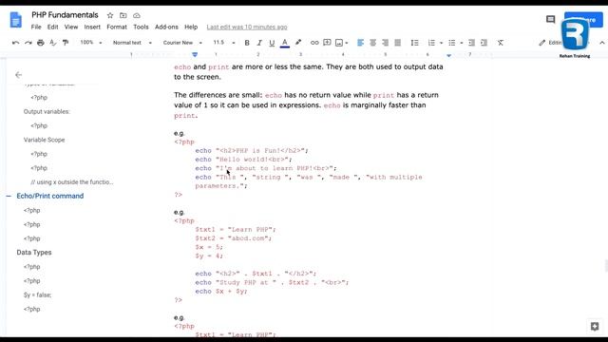Image resolution: width=608 pixels, height=342 pixels.
Task: Align text right
Action: [x=385, y=43]
